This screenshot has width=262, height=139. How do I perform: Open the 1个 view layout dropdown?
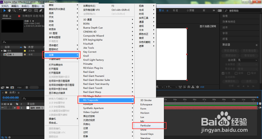click(171, 87)
